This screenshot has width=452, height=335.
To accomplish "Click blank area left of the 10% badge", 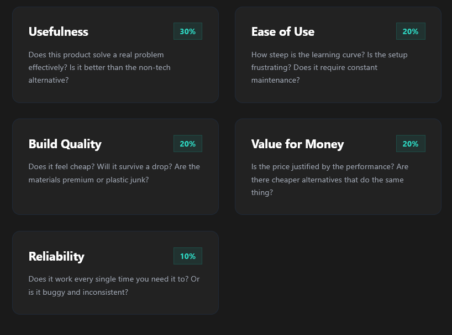I will tap(130, 256).
